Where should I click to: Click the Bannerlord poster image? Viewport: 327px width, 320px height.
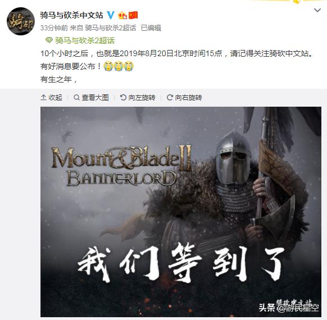click(181, 212)
